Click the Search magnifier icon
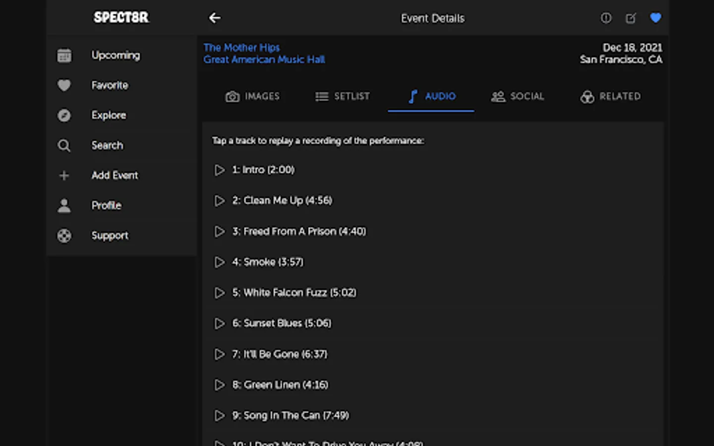 pos(64,146)
